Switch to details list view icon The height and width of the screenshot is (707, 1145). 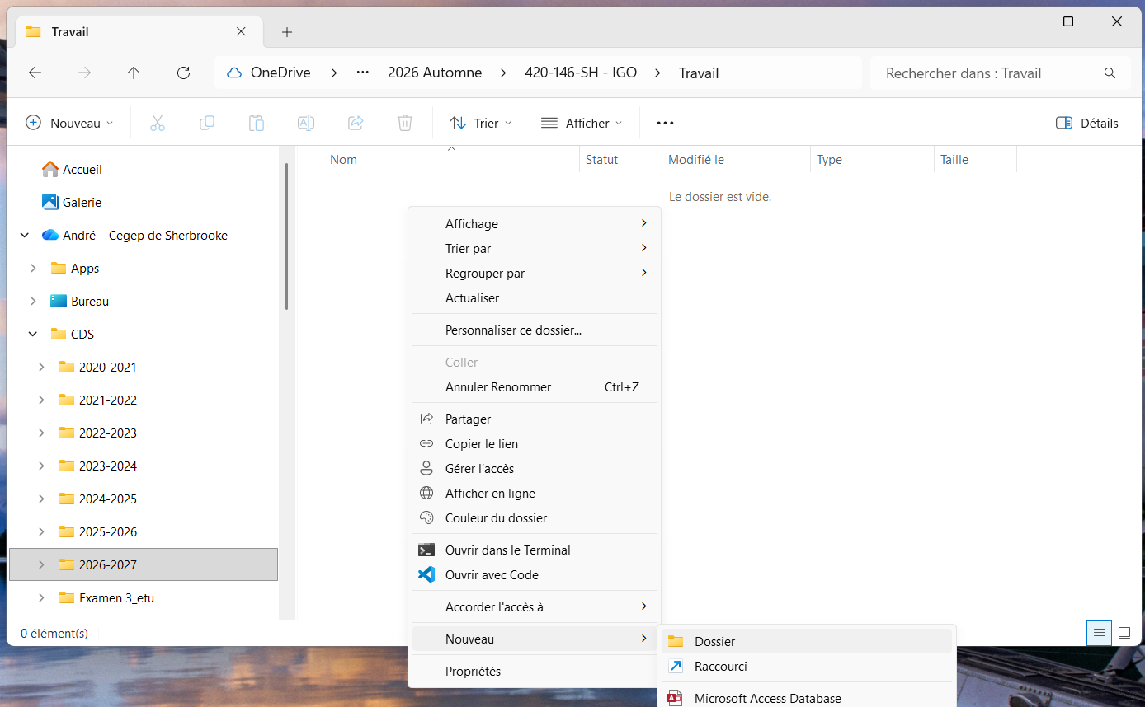tap(1099, 634)
